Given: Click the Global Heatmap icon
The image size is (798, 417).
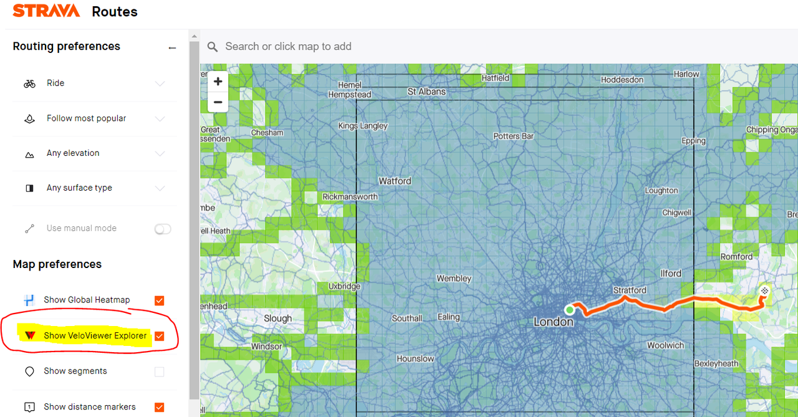Looking at the screenshot, I should click(x=29, y=300).
